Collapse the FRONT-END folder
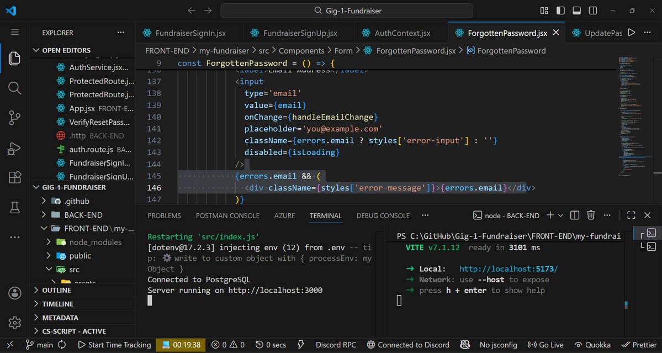This screenshot has height=353, width=662. (83, 229)
